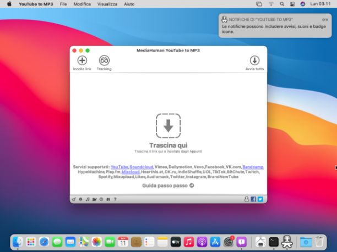Open Music app from the Dock
The width and height of the screenshot is (337, 252).
[x=189, y=242]
